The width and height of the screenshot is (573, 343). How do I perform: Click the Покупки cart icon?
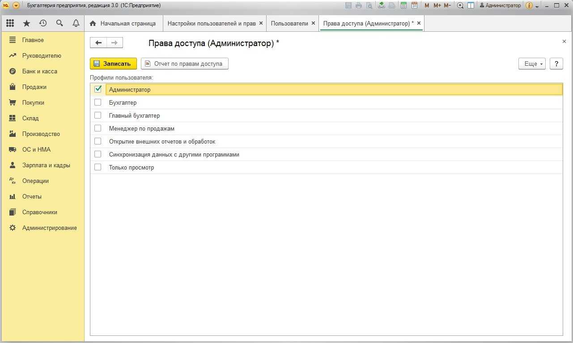point(13,102)
